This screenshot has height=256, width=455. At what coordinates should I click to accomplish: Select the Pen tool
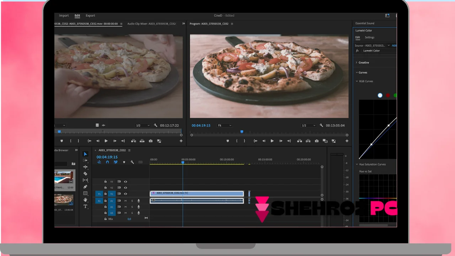pyautogui.click(x=85, y=187)
